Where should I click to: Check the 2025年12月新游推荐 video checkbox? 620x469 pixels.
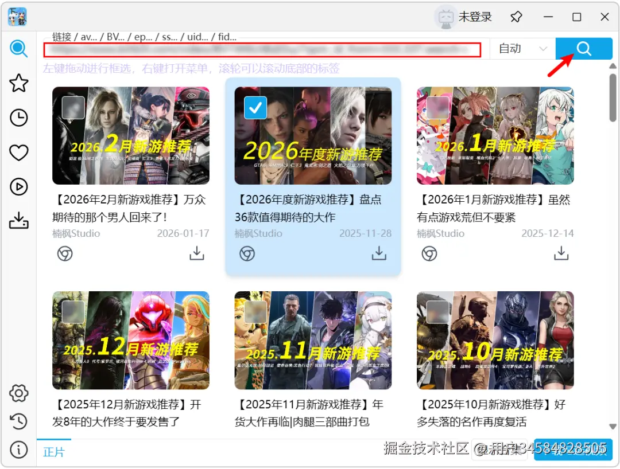point(73,312)
